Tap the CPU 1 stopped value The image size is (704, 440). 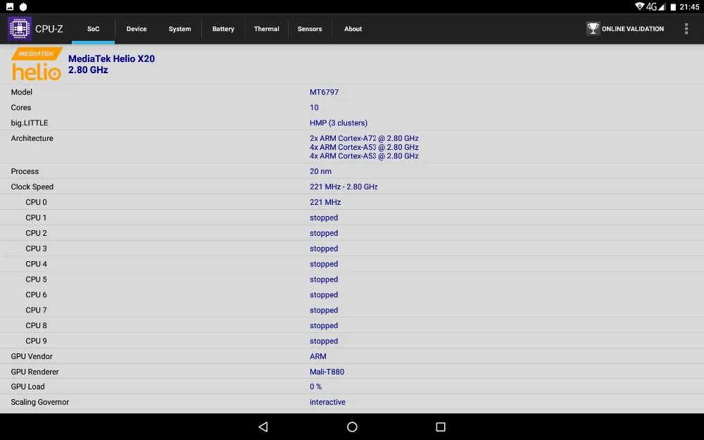[324, 218]
